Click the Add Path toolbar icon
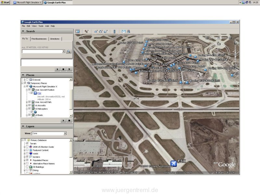Viewport: 260px width, 195px height. 101,31
